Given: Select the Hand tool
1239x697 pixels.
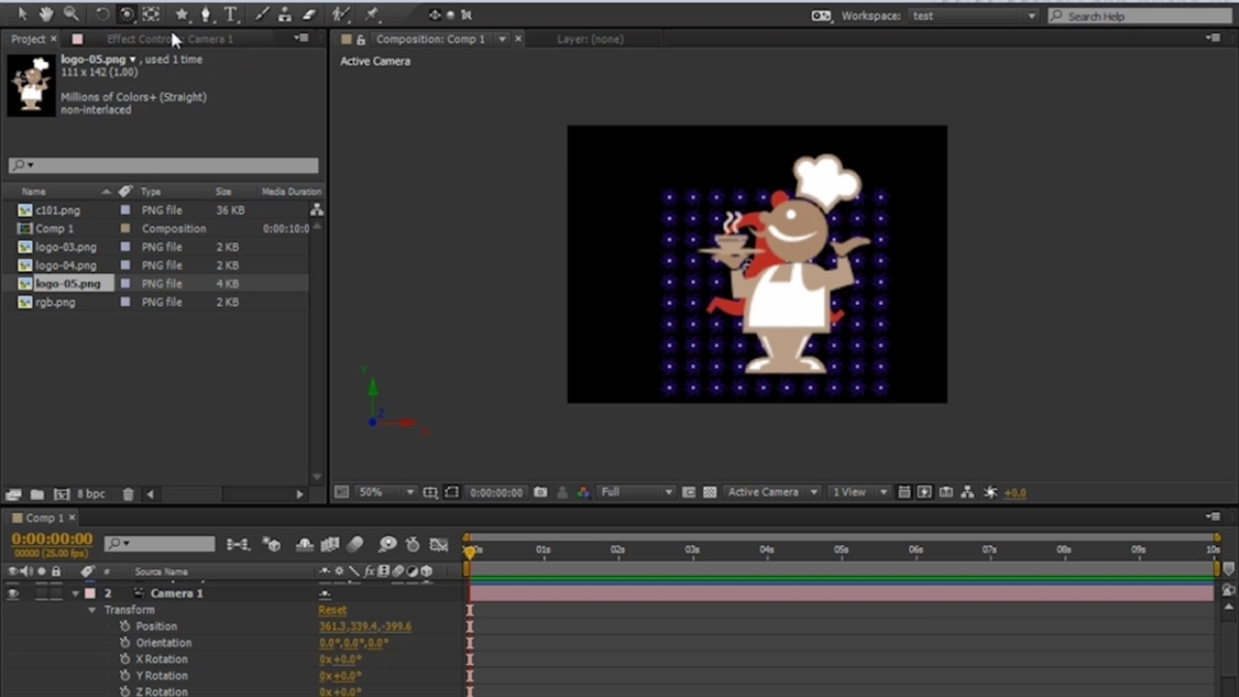Looking at the screenshot, I should pos(45,15).
